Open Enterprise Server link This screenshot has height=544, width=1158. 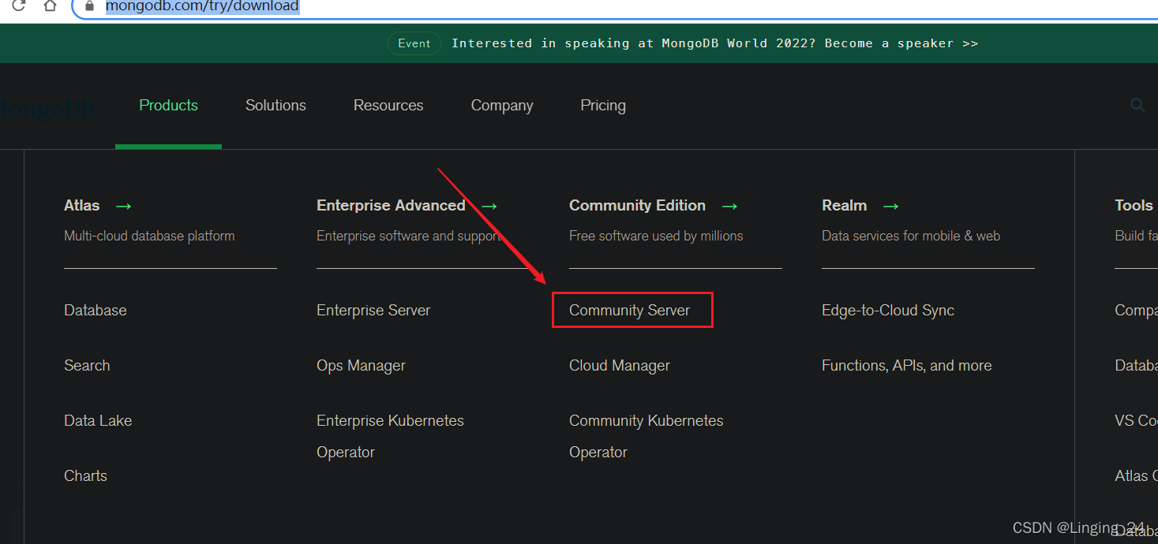click(373, 310)
